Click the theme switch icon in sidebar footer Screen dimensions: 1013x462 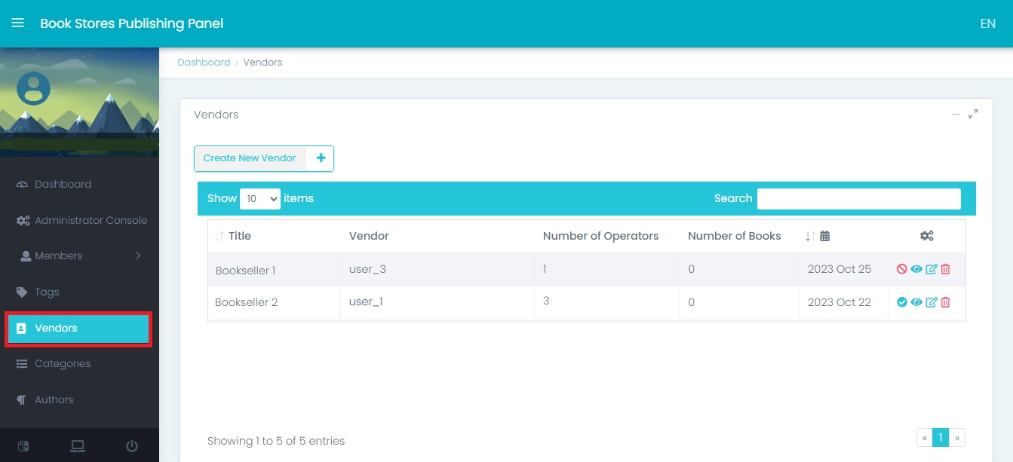pyautogui.click(x=23, y=445)
